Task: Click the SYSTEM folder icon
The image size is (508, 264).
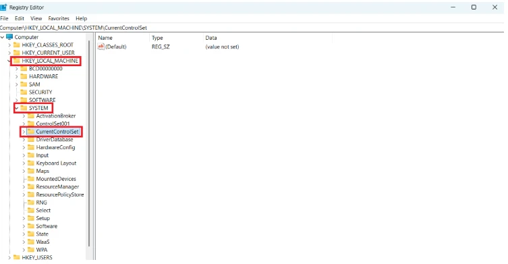Action: click(x=24, y=108)
